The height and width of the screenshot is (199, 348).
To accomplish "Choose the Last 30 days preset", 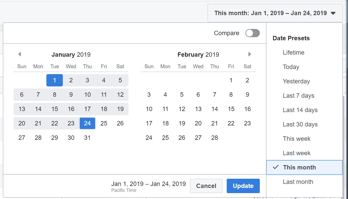I will point(300,124).
